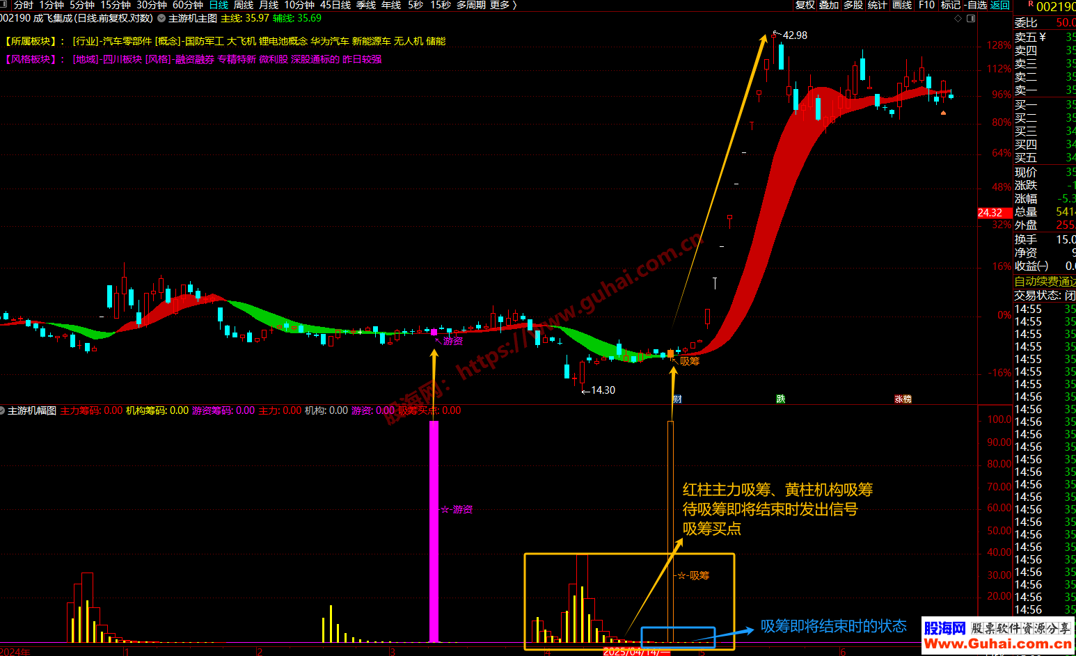Open the 复权 adjustment menu
1076x656 pixels.
tap(805, 5)
